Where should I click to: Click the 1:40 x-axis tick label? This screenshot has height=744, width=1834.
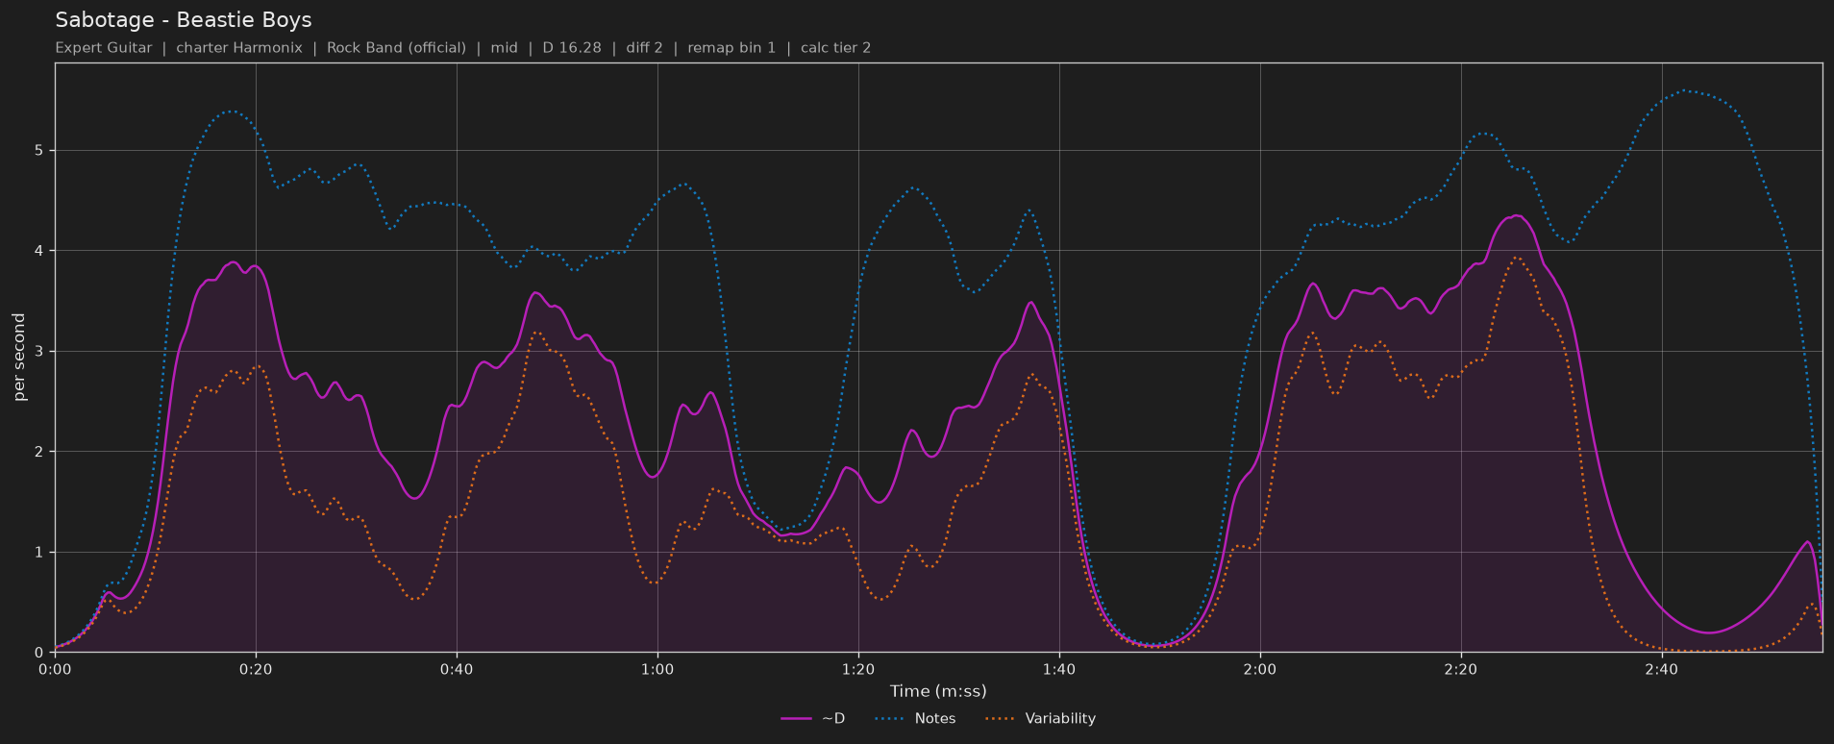pos(1059,669)
